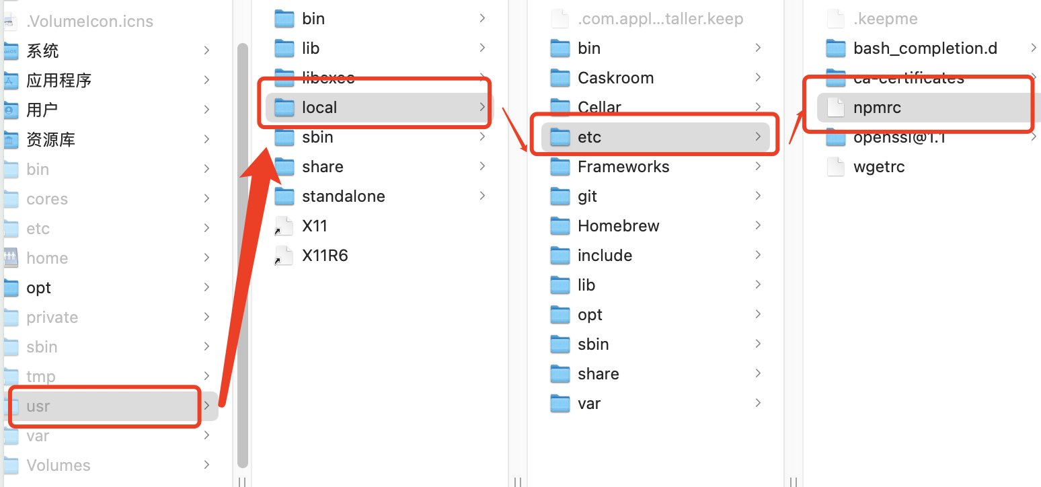The height and width of the screenshot is (487, 1041).
Task: Select the Homebrew folder icon
Action: pyautogui.click(x=560, y=225)
